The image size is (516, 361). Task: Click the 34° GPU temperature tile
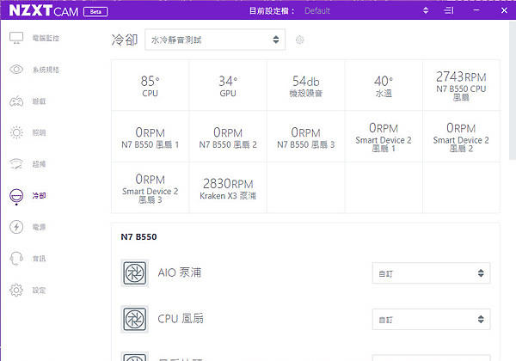pos(228,85)
